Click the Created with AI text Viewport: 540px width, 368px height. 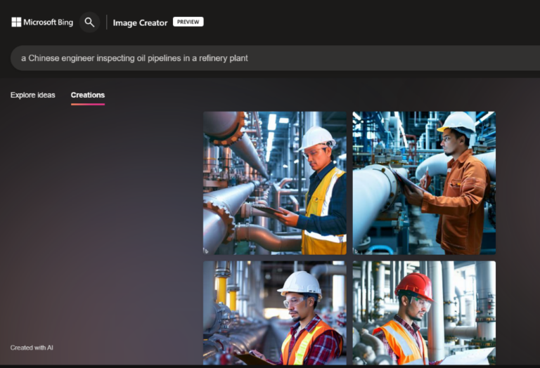[x=32, y=348]
